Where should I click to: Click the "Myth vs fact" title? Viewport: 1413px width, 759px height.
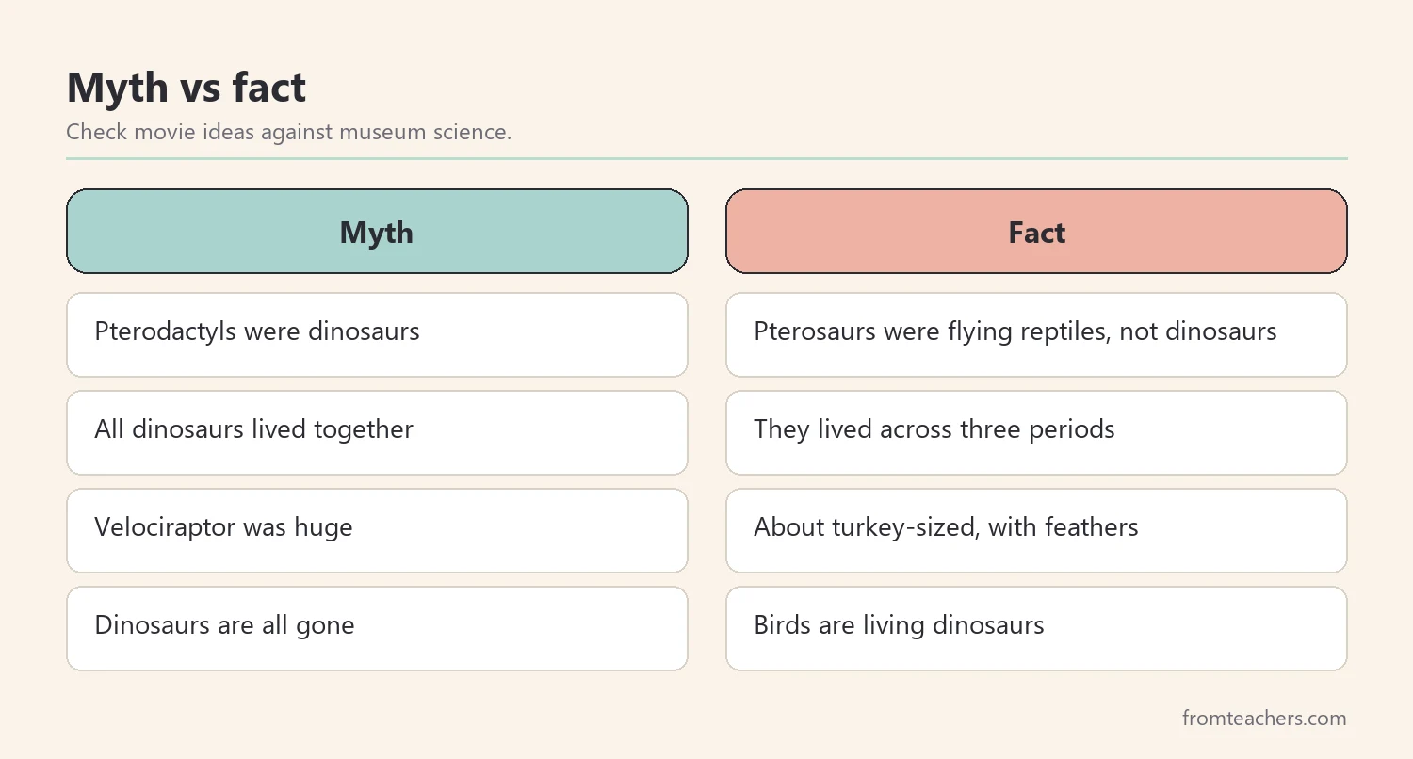click(187, 89)
